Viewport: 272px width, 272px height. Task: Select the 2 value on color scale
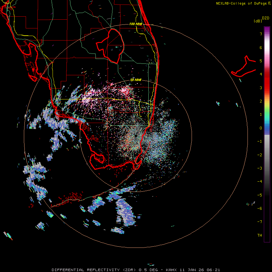(x=261, y=101)
